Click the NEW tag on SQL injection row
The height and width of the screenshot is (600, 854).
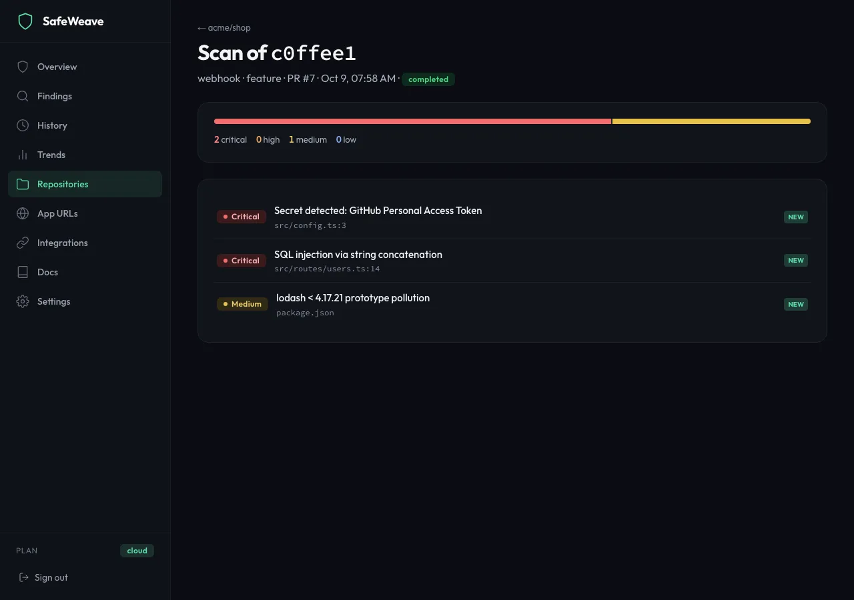[x=796, y=260]
